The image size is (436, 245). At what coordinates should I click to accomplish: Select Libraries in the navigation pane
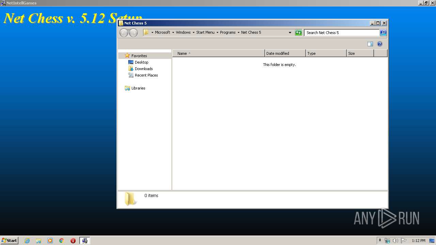tap(138, 88)
